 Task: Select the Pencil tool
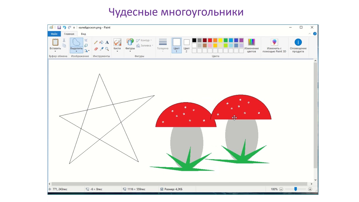[x=96, y=42]
